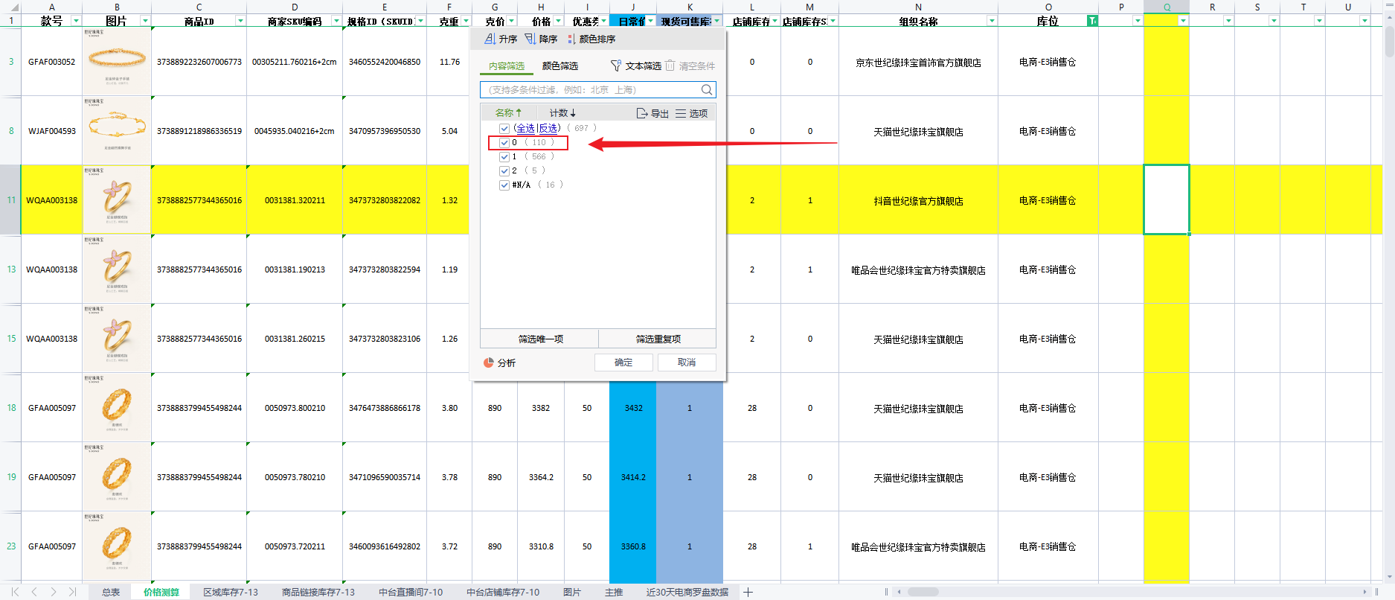Open the options (选项) list icon
Image resolution: width=1395 pixels, height=600 pixels.
coord(680,113)
